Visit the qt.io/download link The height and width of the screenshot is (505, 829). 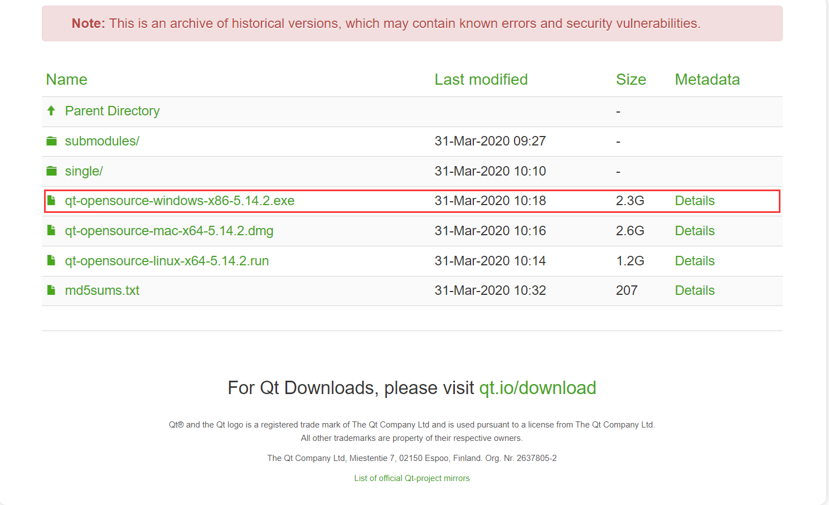(537, 388)
